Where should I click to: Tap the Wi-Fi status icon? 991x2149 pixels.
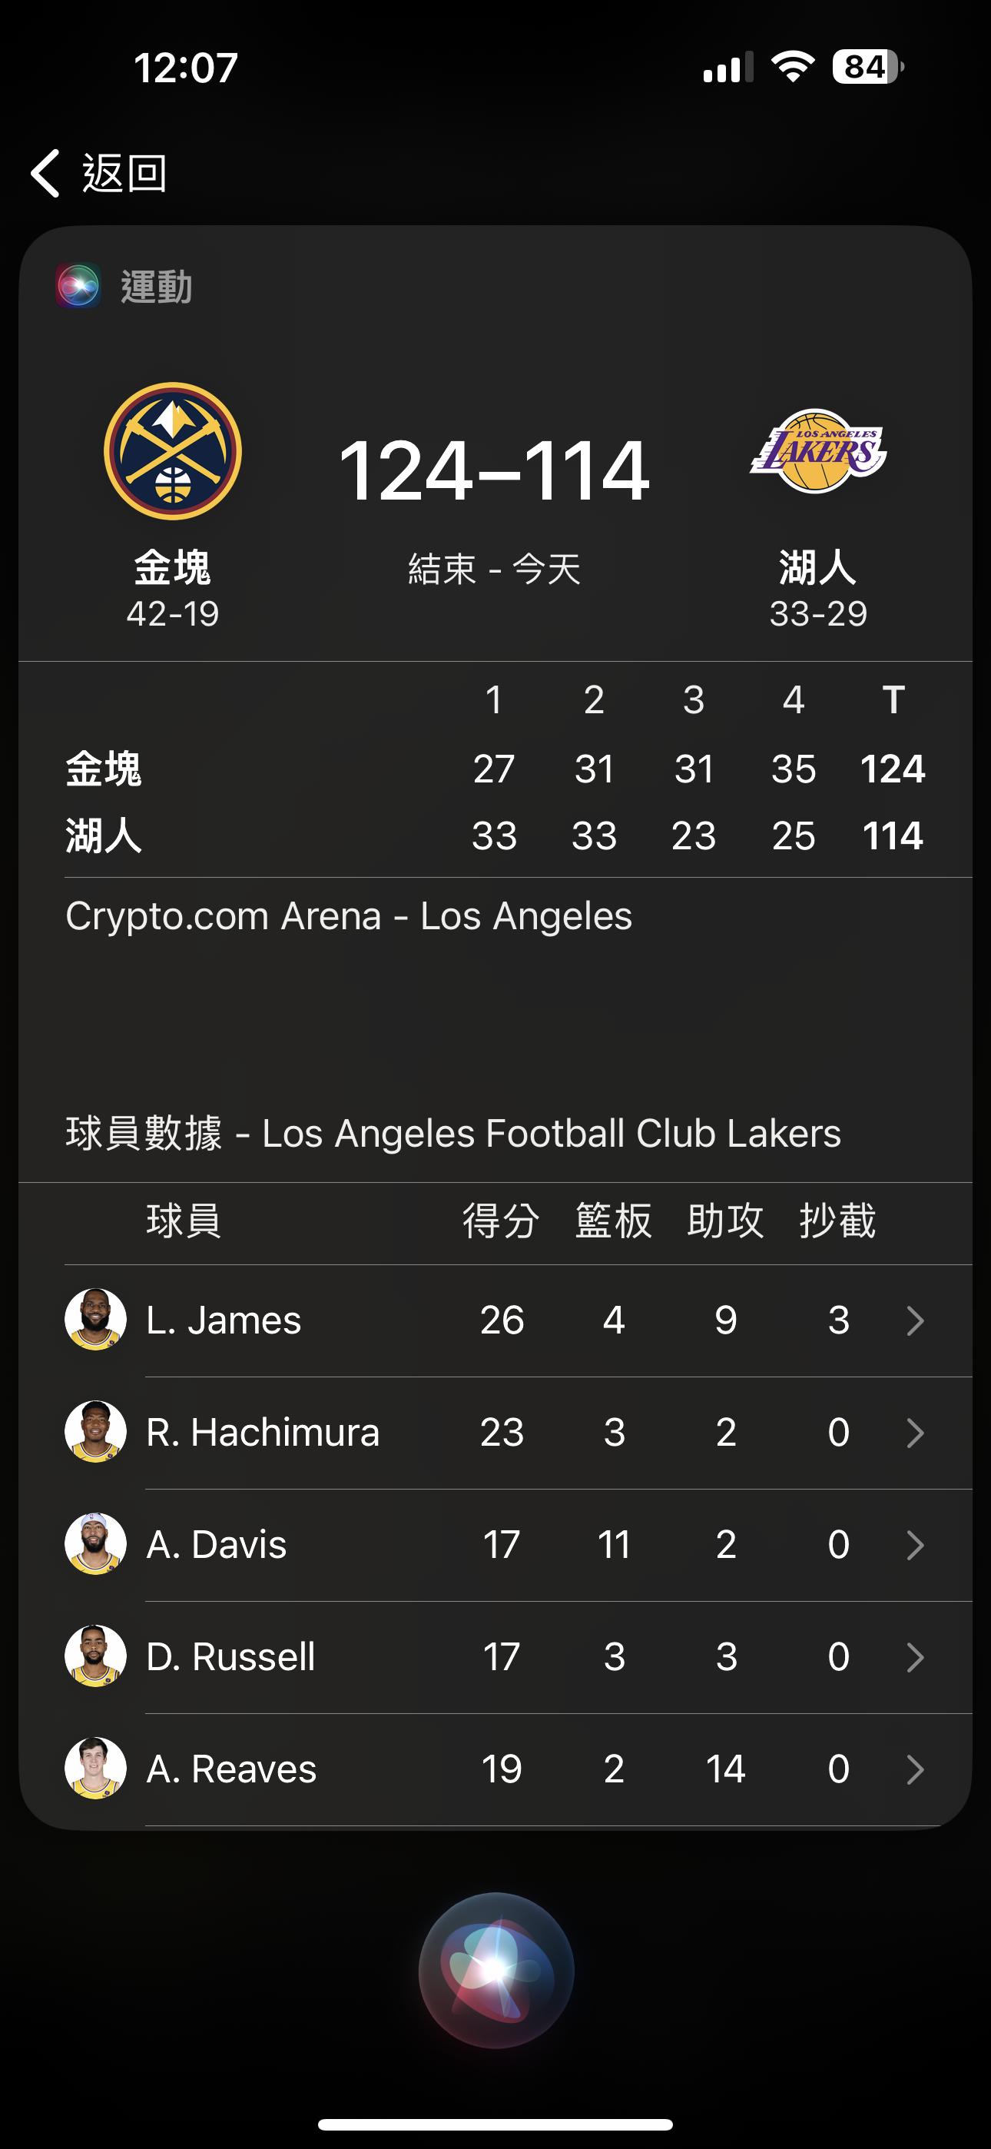[793, 67]
